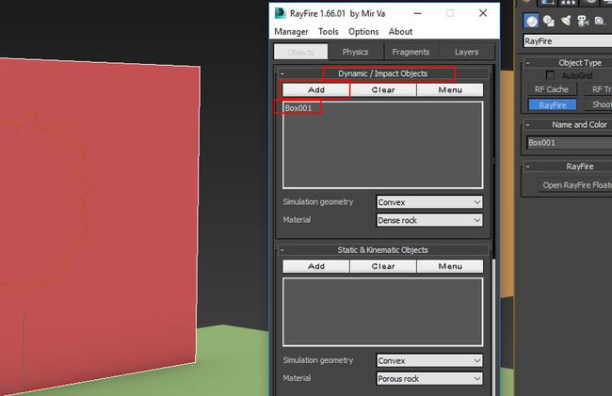Click the RF Cache object type button
612x396 pixels.
click(551, 89)
